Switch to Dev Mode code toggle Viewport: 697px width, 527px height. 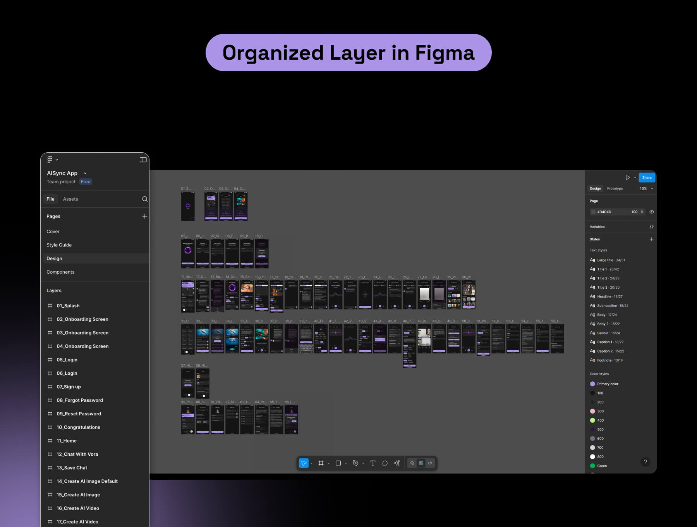[430, 463]
